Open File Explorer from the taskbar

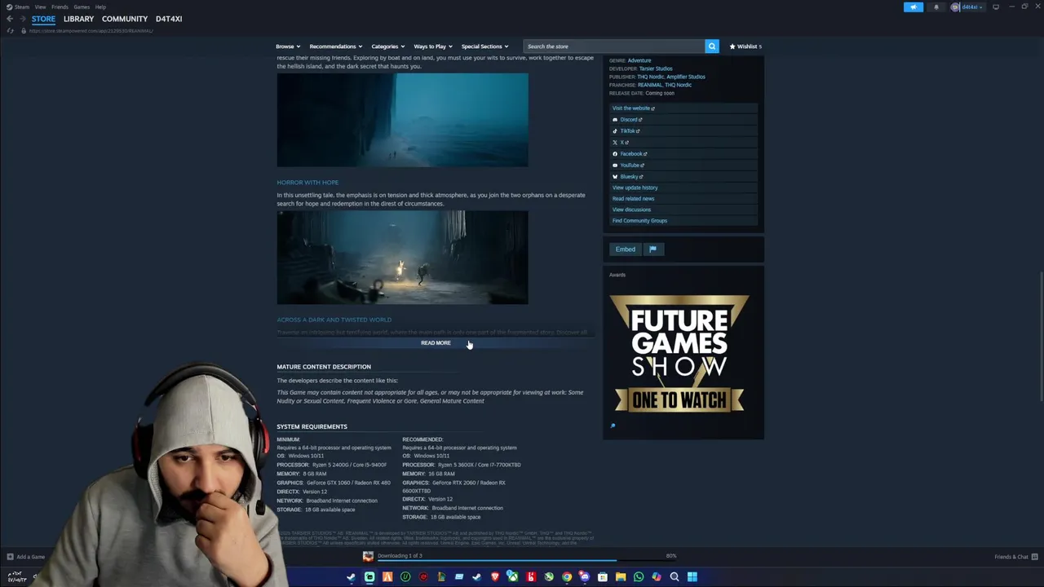621,577
